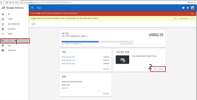This screenshot has width=197, height=100.
Task: Click the Google AdSense logo
Action: coord(13,8)
